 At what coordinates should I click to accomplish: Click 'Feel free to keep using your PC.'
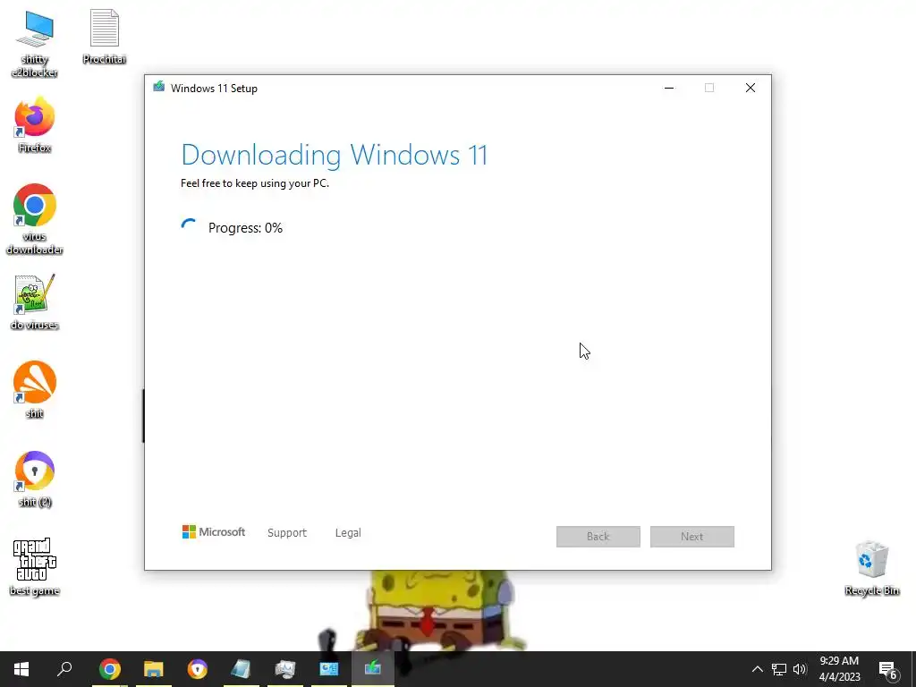[255, 183]
